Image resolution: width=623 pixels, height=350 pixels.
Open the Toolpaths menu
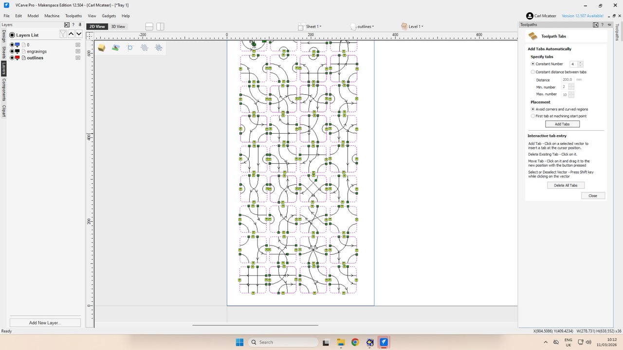click(73, 16)
